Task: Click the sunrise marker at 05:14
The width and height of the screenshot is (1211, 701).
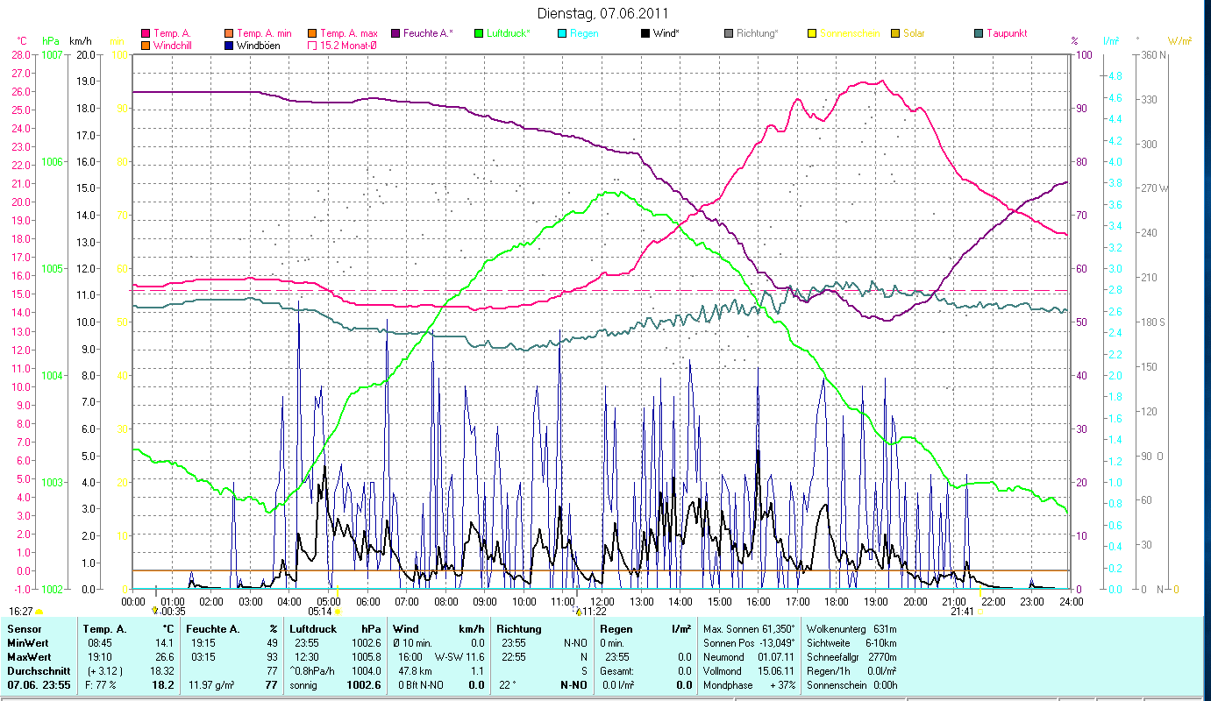Action: coord(337,612)
